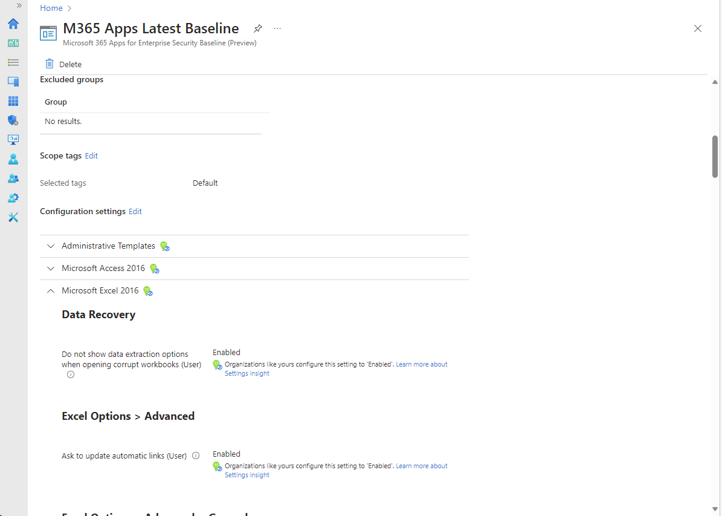Open Reports from the left navigation
The image size is (722, 516).
[13, 140]
